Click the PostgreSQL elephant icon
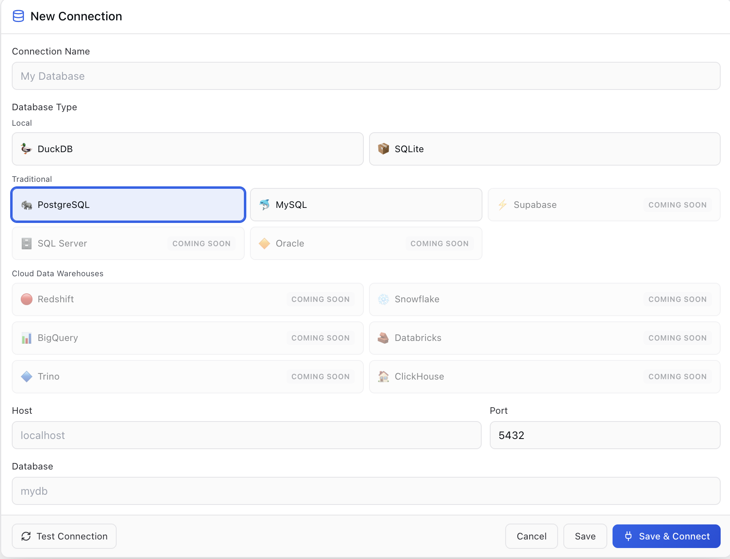730x559 pixels. coord(26,205)
